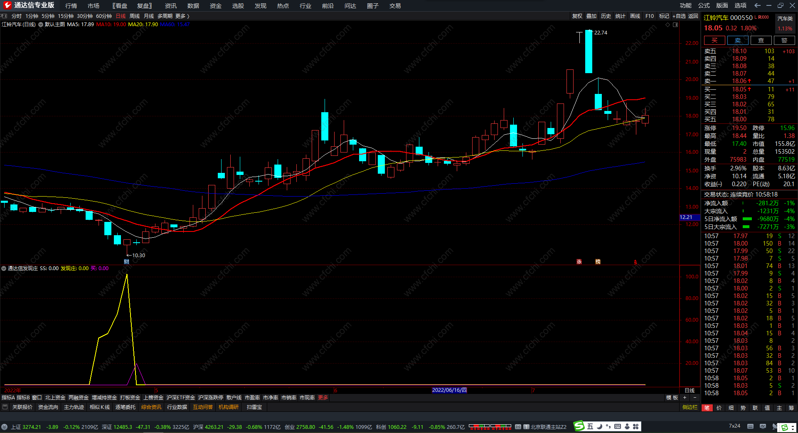
Task: Expand 更多 period options
Action: click(x=182, y=16)
